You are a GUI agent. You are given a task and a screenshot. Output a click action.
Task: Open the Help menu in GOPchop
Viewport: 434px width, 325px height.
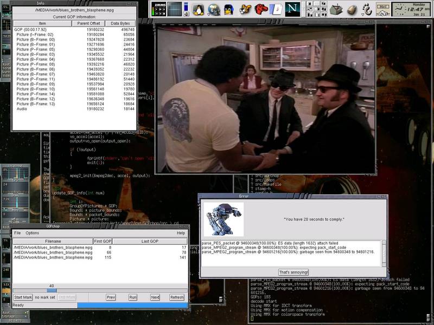(181, 233)
